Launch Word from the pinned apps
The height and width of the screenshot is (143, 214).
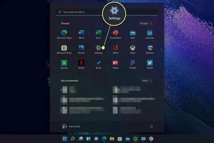[81, 34]
